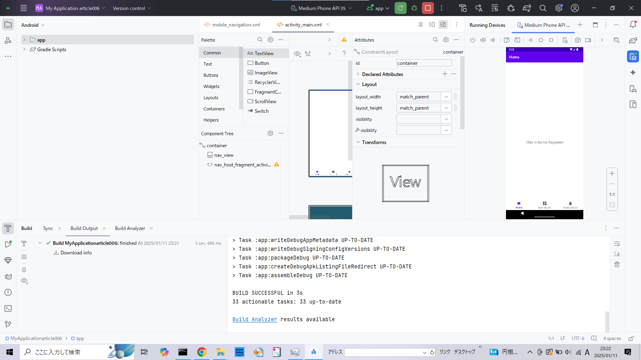Screen dimensions: 641x360
Task: Open App Quality Insights gem icon
Action: [8, 260]
